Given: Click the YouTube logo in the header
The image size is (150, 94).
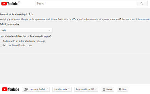Looking at the screenshot, I should [10, 4].
